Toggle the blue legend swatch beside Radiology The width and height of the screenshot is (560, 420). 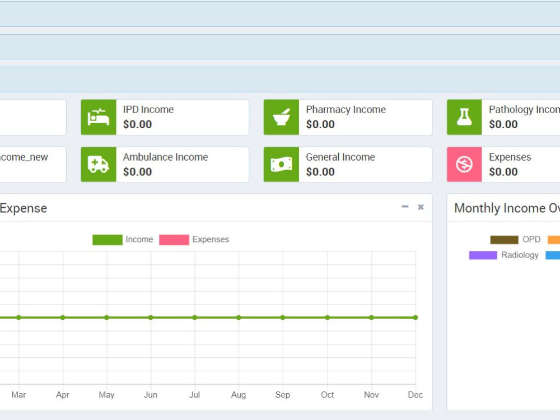pos(553,255)
